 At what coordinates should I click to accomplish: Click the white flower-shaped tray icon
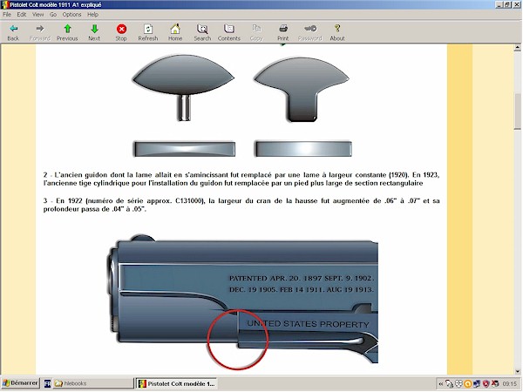click(x=458, y=384)
